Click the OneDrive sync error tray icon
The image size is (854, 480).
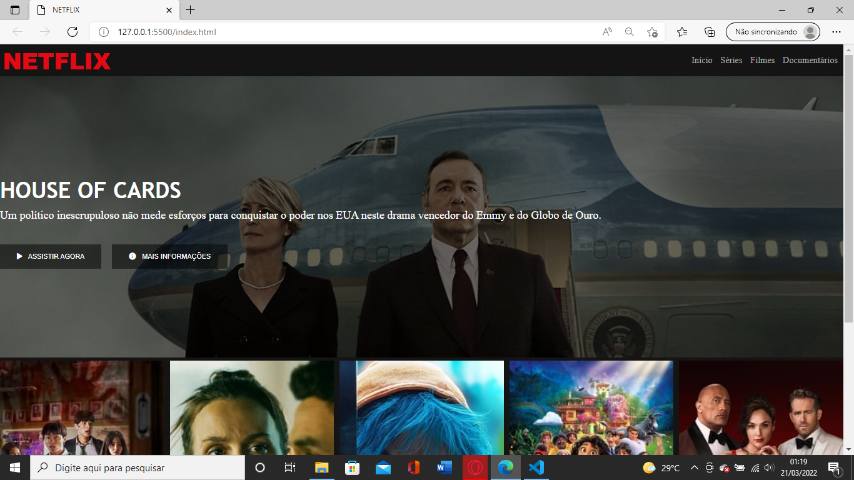[724, 467]
